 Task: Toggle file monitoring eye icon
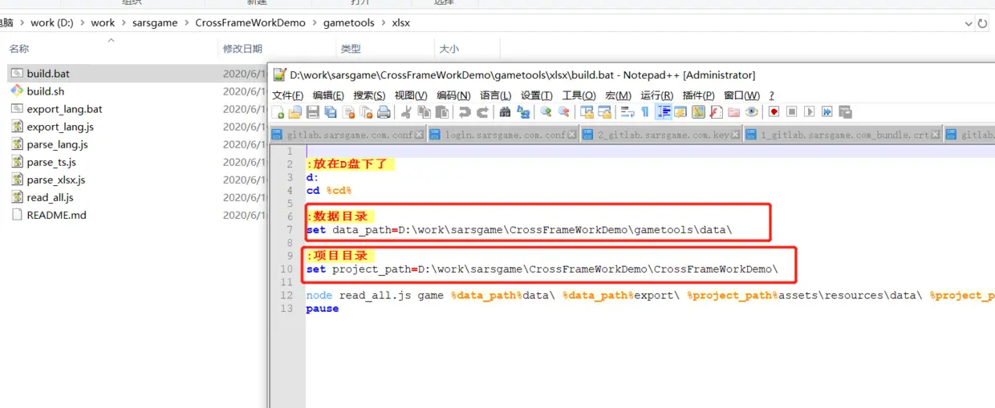click(x=752, y=112)
